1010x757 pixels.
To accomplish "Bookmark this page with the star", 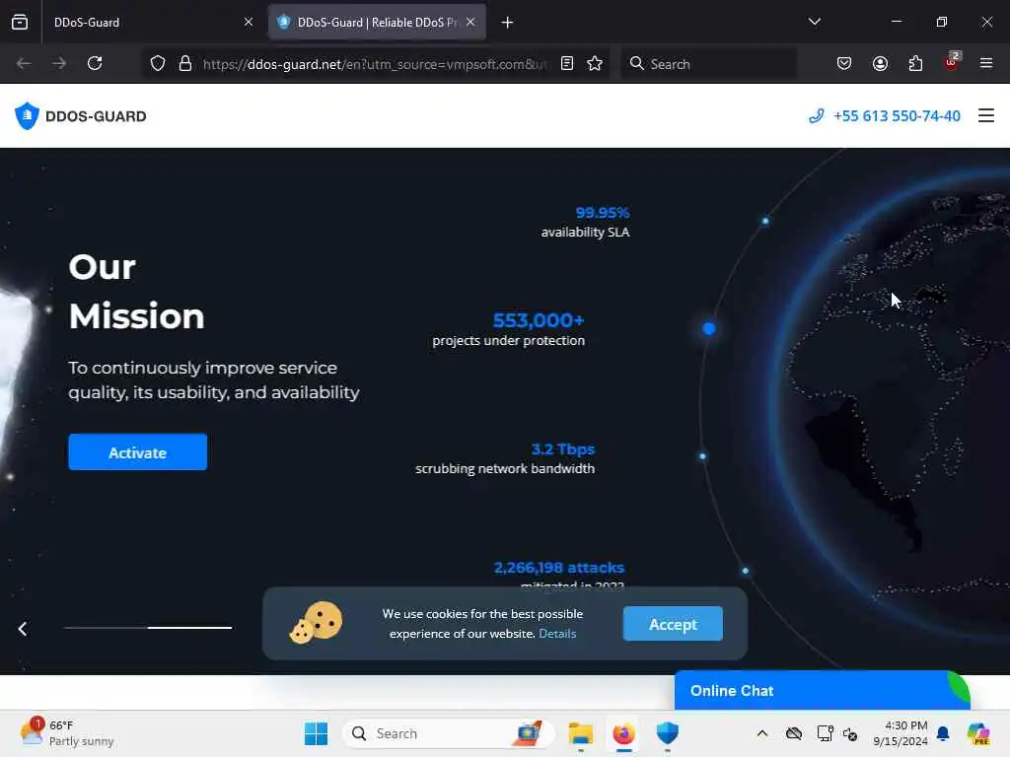I will coord(595,63).
